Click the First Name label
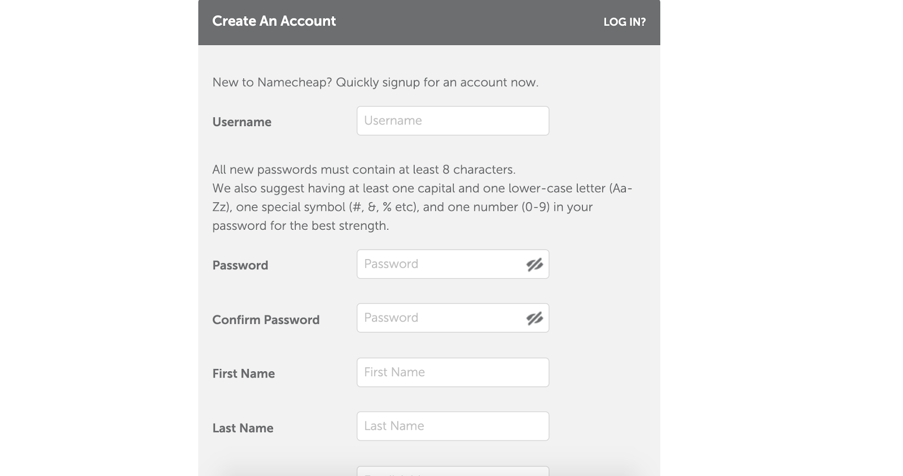The image size is (903, 476). 243,374
